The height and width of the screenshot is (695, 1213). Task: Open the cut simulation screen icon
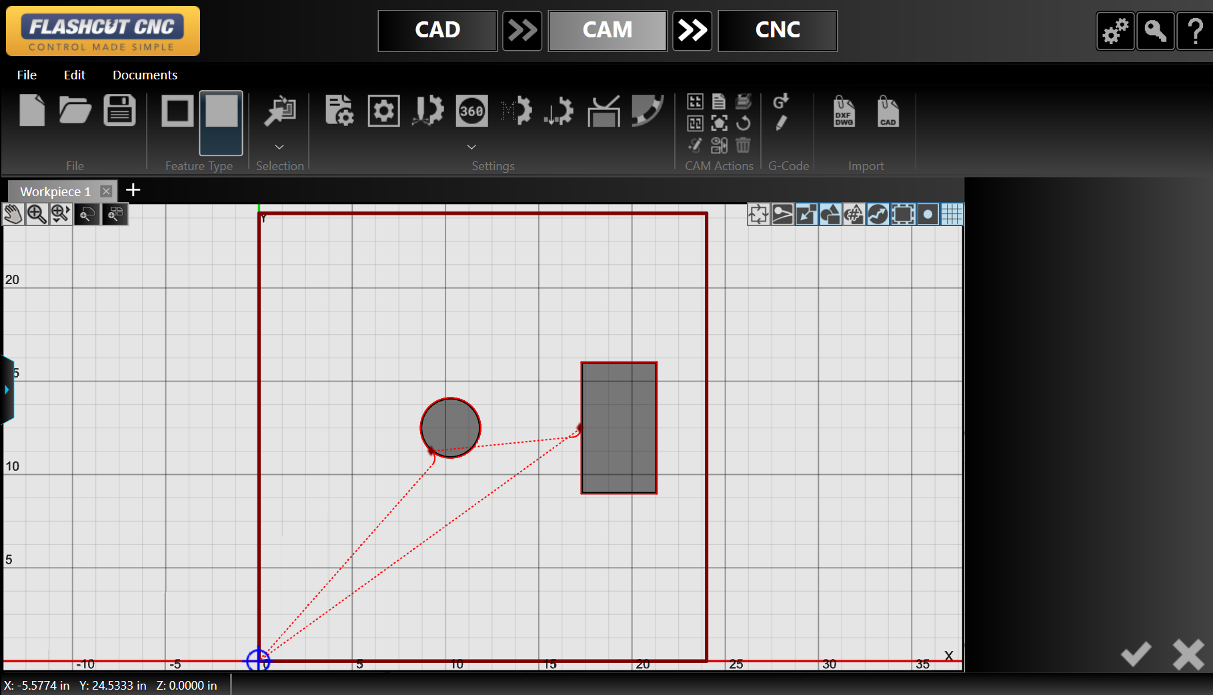point(604,111)
